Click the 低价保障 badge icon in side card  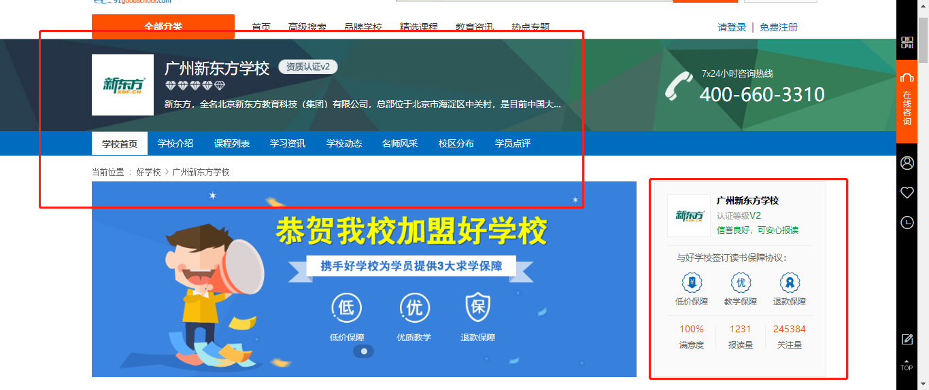click(692, 283)
